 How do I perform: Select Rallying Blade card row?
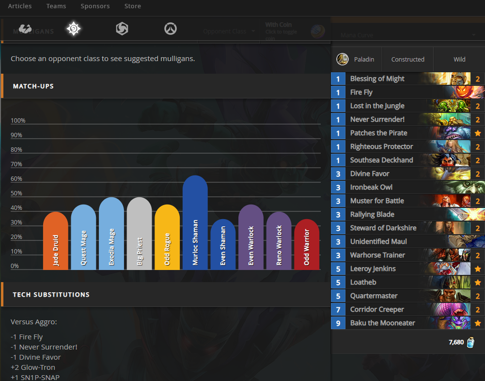[x=408, y=214]
